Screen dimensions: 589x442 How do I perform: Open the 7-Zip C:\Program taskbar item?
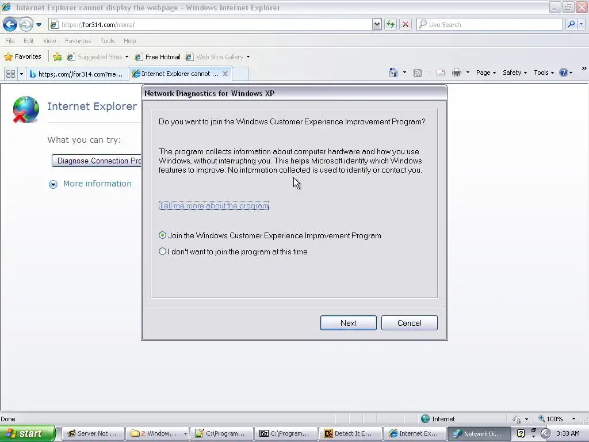click(286, 433)
